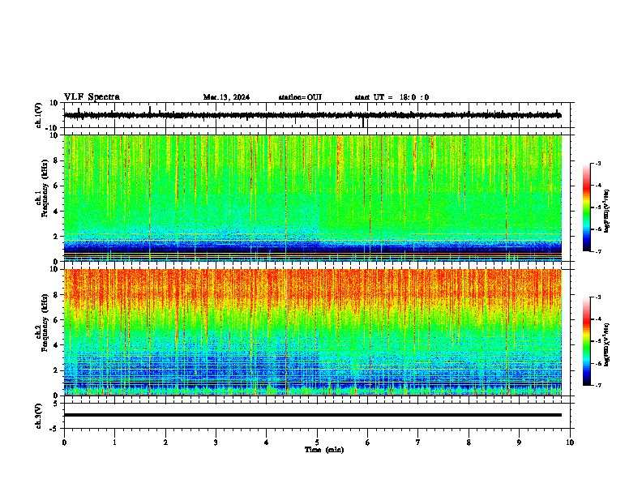Click the "-3" tick on ch.1 colorbar
Viewport: 642px width, 496px height.
pyautogui.click(x=598, y=163)
